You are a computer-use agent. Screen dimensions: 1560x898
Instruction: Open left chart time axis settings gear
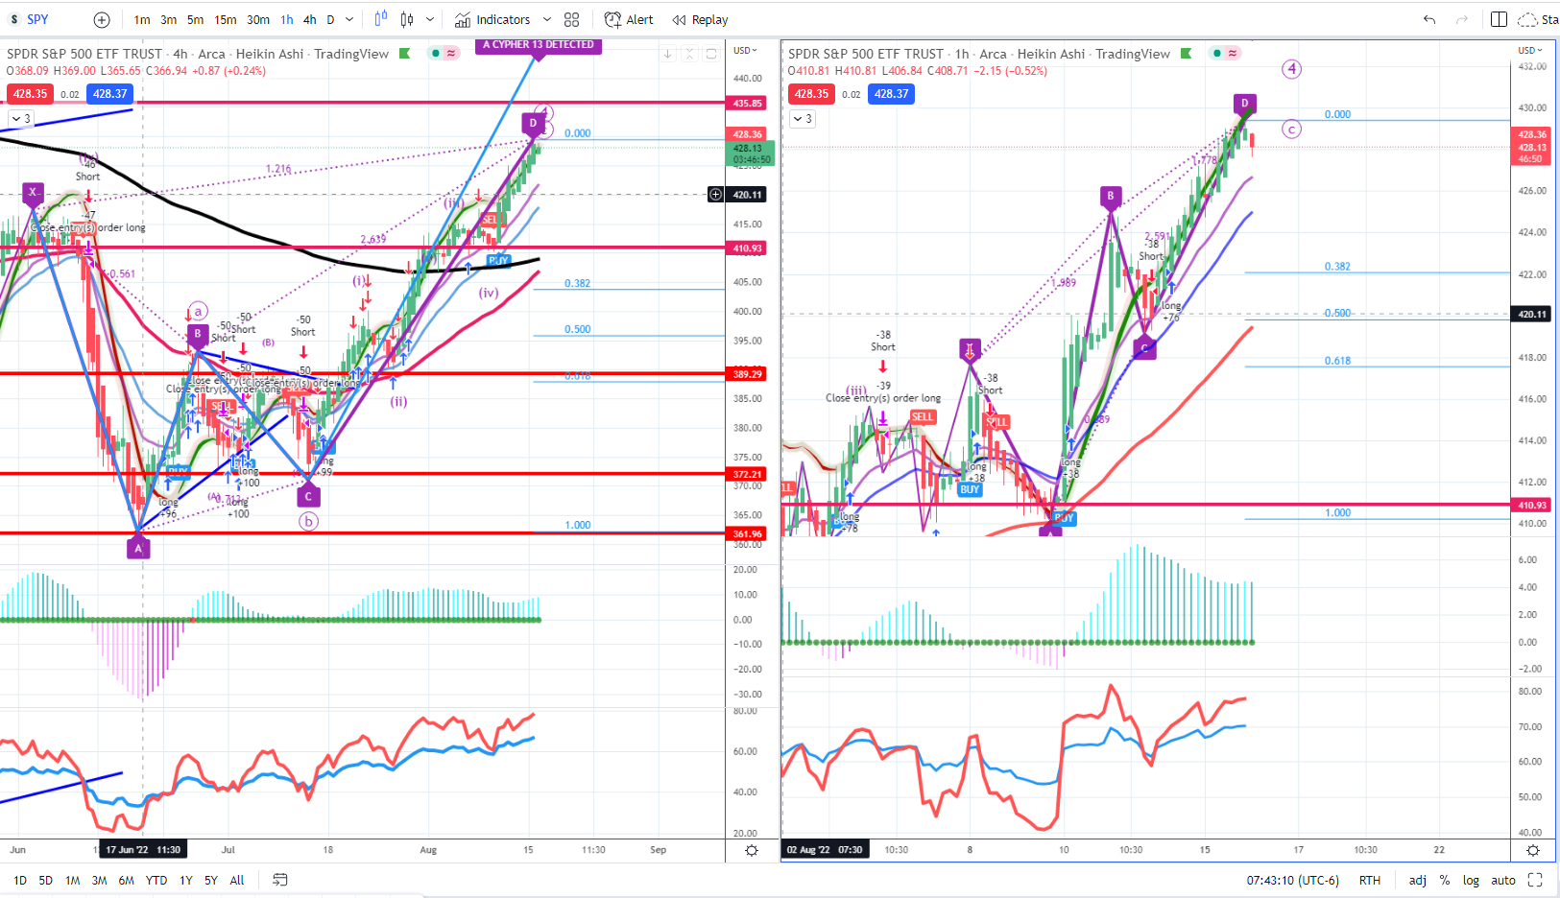coord(752,850)
